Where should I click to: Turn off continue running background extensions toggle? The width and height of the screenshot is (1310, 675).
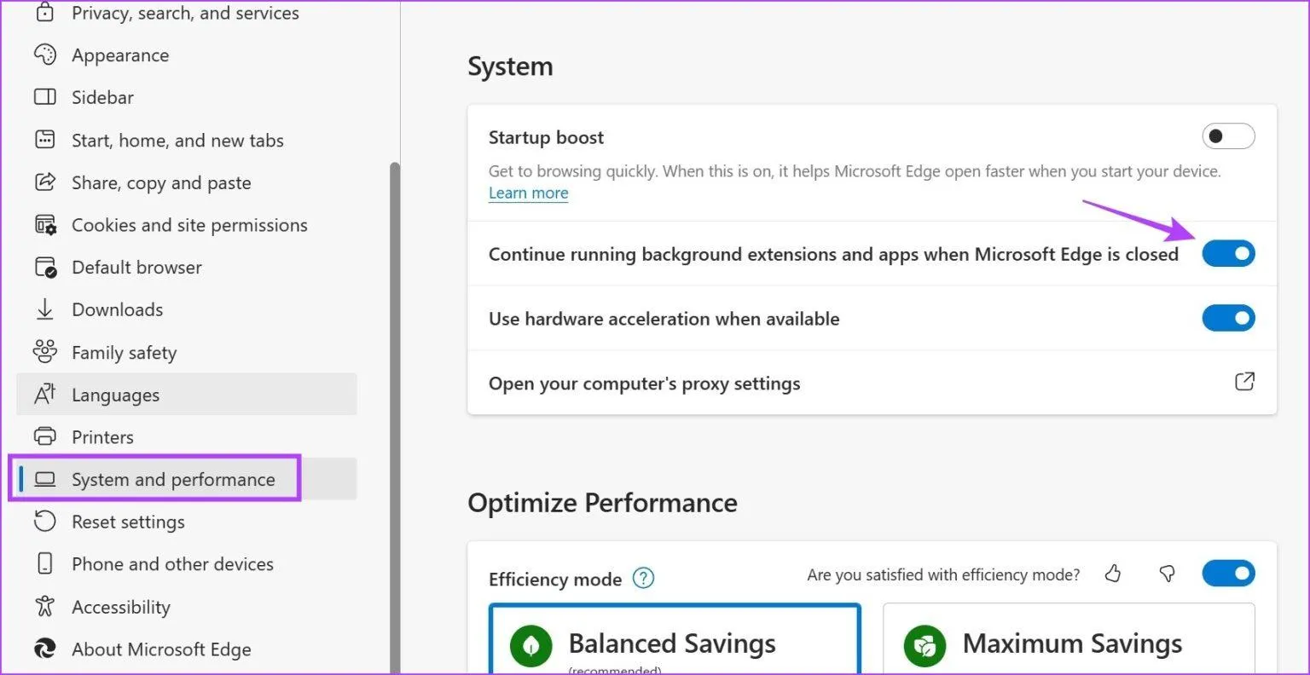click(x=1228, y=253)
